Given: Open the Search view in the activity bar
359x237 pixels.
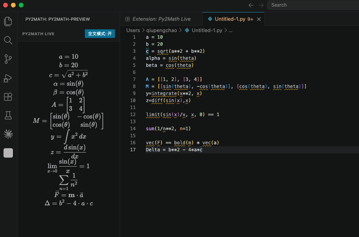Looking at the screenshot, I should tap(8, 40).
